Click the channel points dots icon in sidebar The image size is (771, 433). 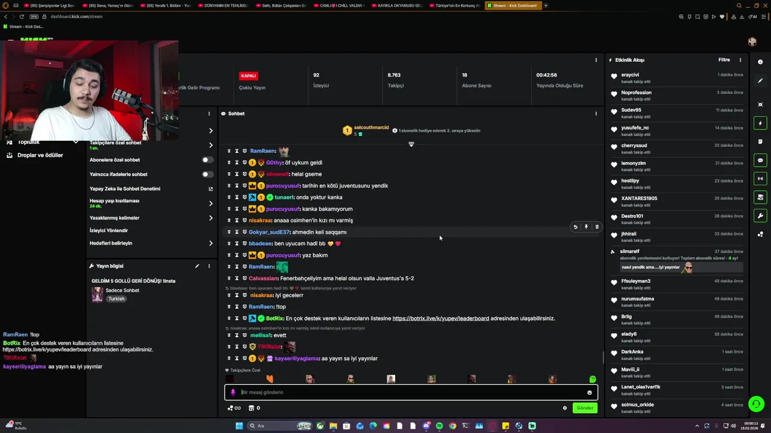(x=760, y=235)
